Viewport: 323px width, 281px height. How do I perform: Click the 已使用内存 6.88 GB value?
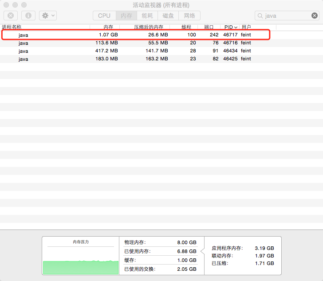pyautogui.click(x=187, y=251)
